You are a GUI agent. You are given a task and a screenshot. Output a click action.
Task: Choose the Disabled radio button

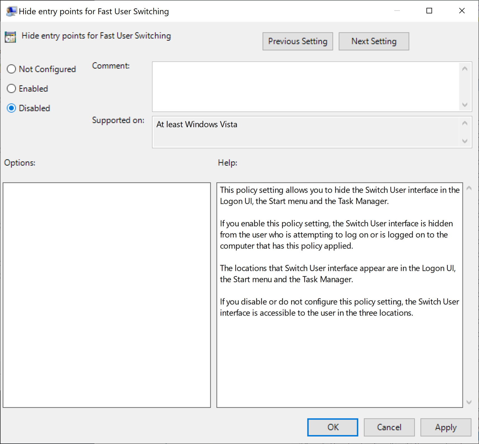pyautogui.click(x=11, y=108)
